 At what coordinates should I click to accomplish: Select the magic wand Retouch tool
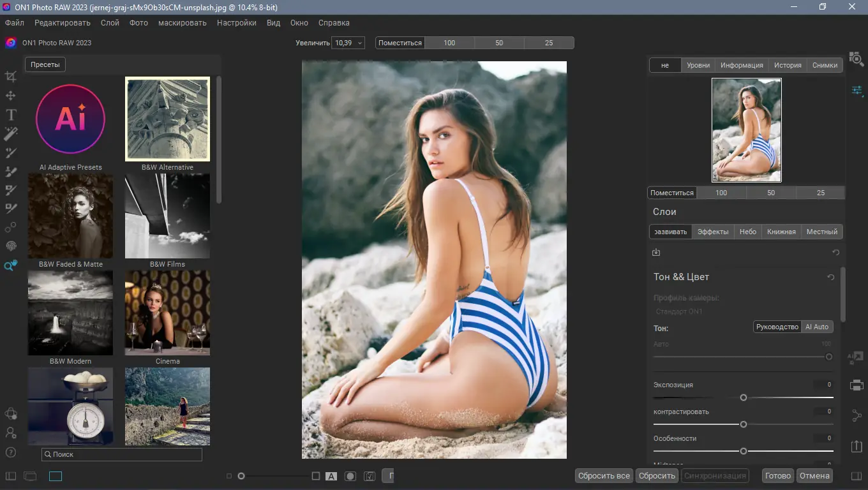[11, 134]
